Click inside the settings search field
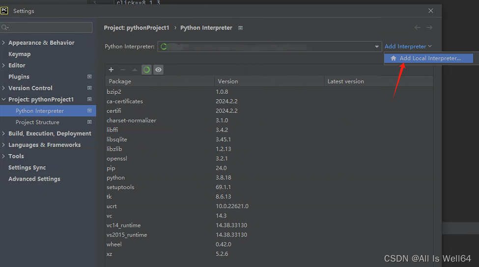This screenshot has width=479, height=267. [x=47, y=27]
